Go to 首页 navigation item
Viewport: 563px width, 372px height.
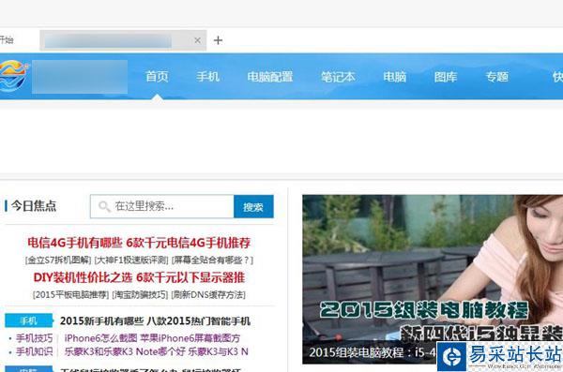[x=157, y=77]
